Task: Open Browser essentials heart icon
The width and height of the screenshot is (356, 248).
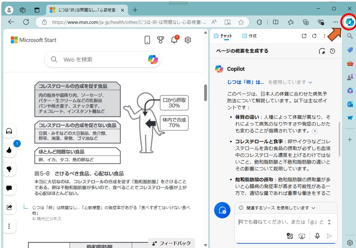Action: point(321,22)
